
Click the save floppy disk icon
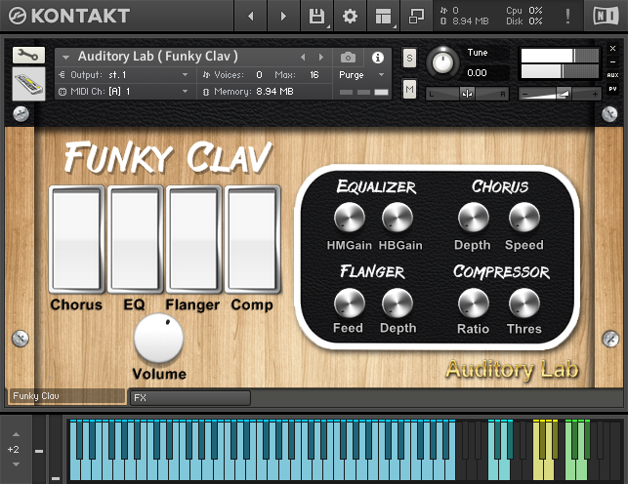coord(316,17)
